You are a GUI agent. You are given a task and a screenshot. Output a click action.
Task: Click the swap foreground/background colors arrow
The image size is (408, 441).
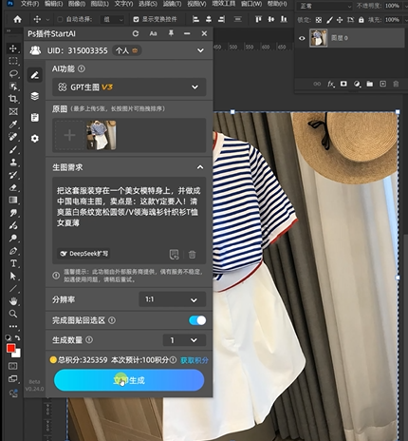[x=18, y=338]
